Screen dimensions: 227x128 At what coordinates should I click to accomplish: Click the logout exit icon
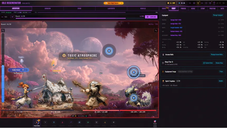click(x=224, y=3)
